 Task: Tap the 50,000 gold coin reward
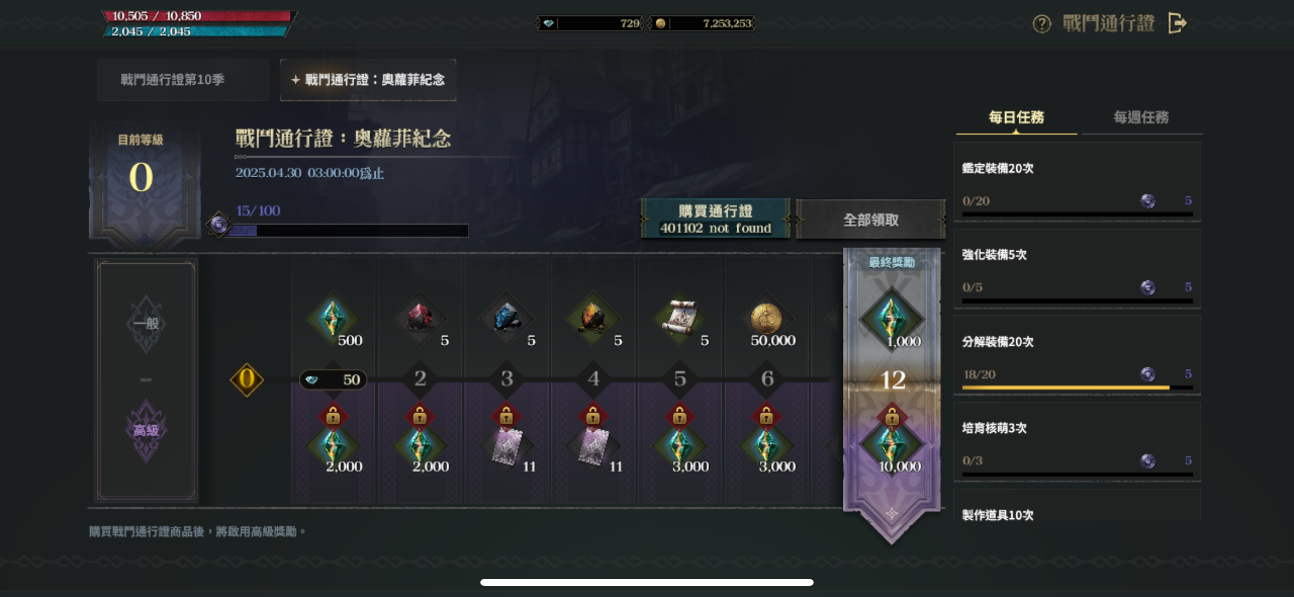766,318
